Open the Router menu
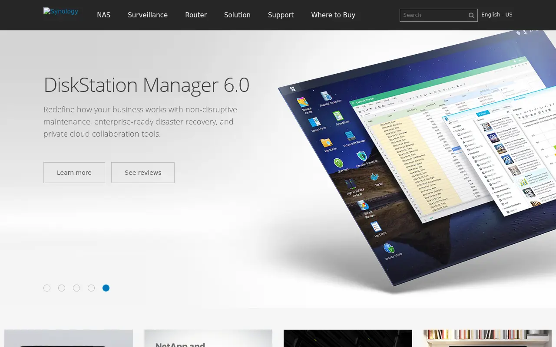 [196, 15]
